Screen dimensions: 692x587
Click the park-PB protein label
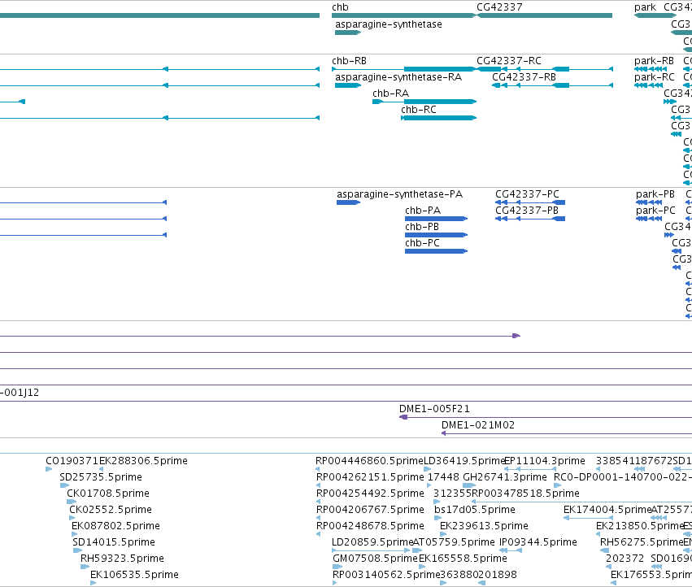click(x=655, y=194)
